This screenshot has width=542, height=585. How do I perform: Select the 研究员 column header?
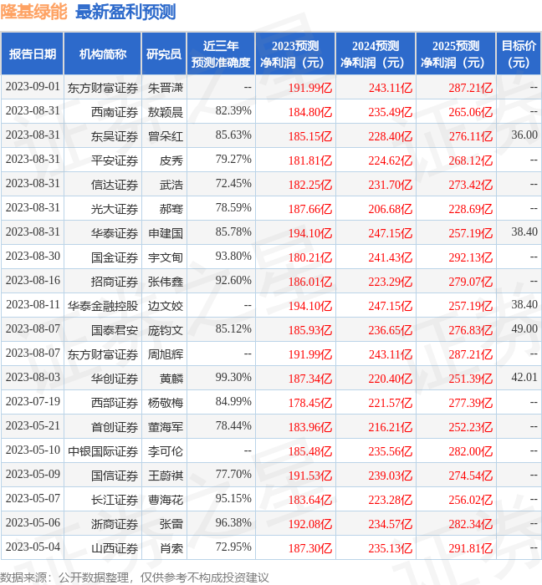pyautogui.click(x=164, y=53)
